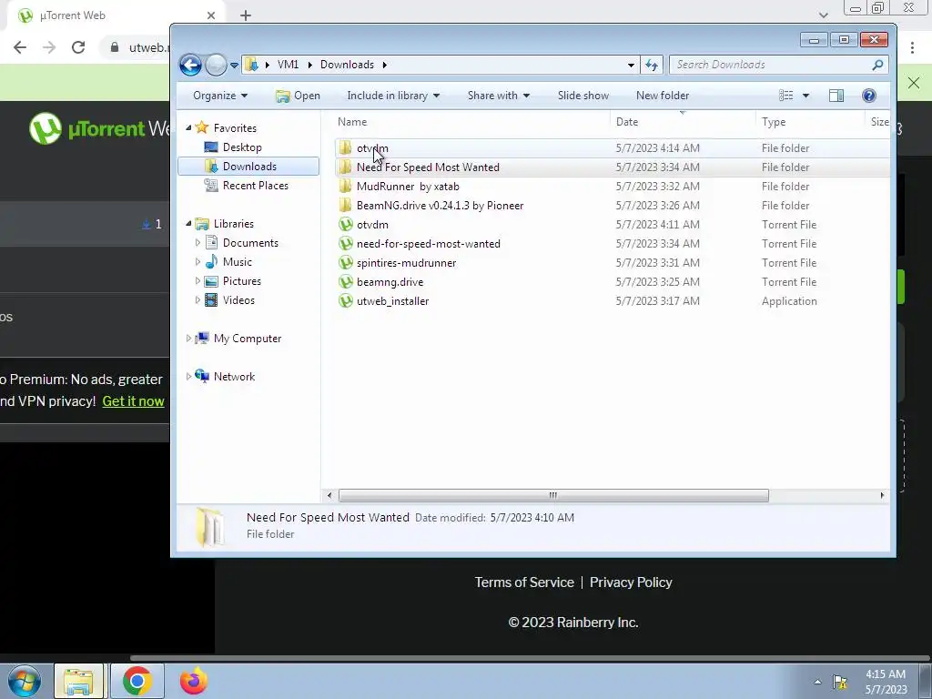Open a new Chrome tab
Image resolution: width=932 pixels, height=699 pixels.
click(x=246, y=15)
